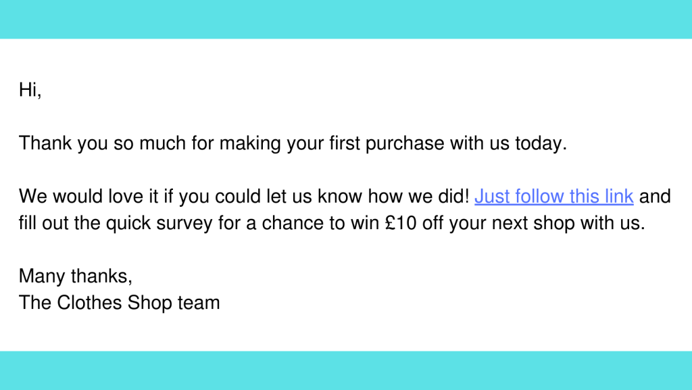This screenshot has height=390, width=692.
Task: Click the word "and" after the link
Action: (x=655, y=197)
